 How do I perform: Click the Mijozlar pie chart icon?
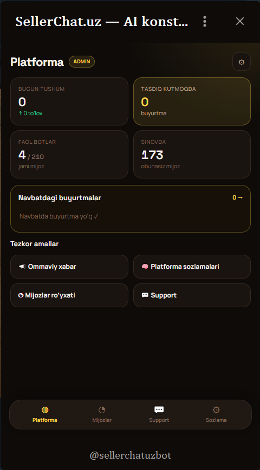pos(102,410)
